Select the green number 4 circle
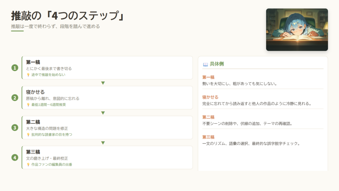339x191 pixels. click(x=15, y=157)
